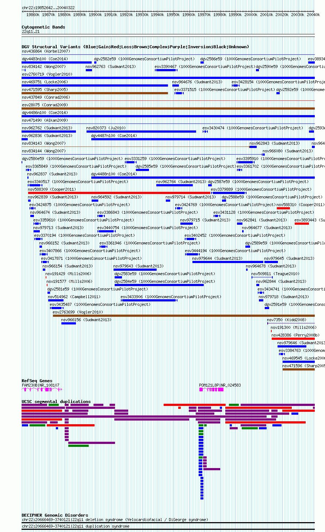Click the chr22:19852642..20040322 coordinate label
The width and height of the screenshot is (325, 532).
[48, 8]
